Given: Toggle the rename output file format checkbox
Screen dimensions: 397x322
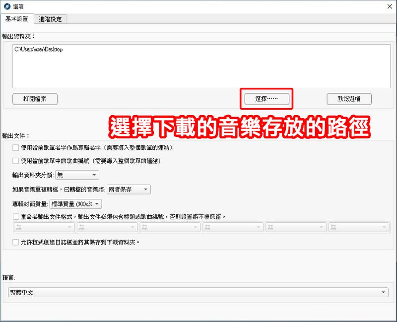Looking at the screenshot, I should click(16, 217).
